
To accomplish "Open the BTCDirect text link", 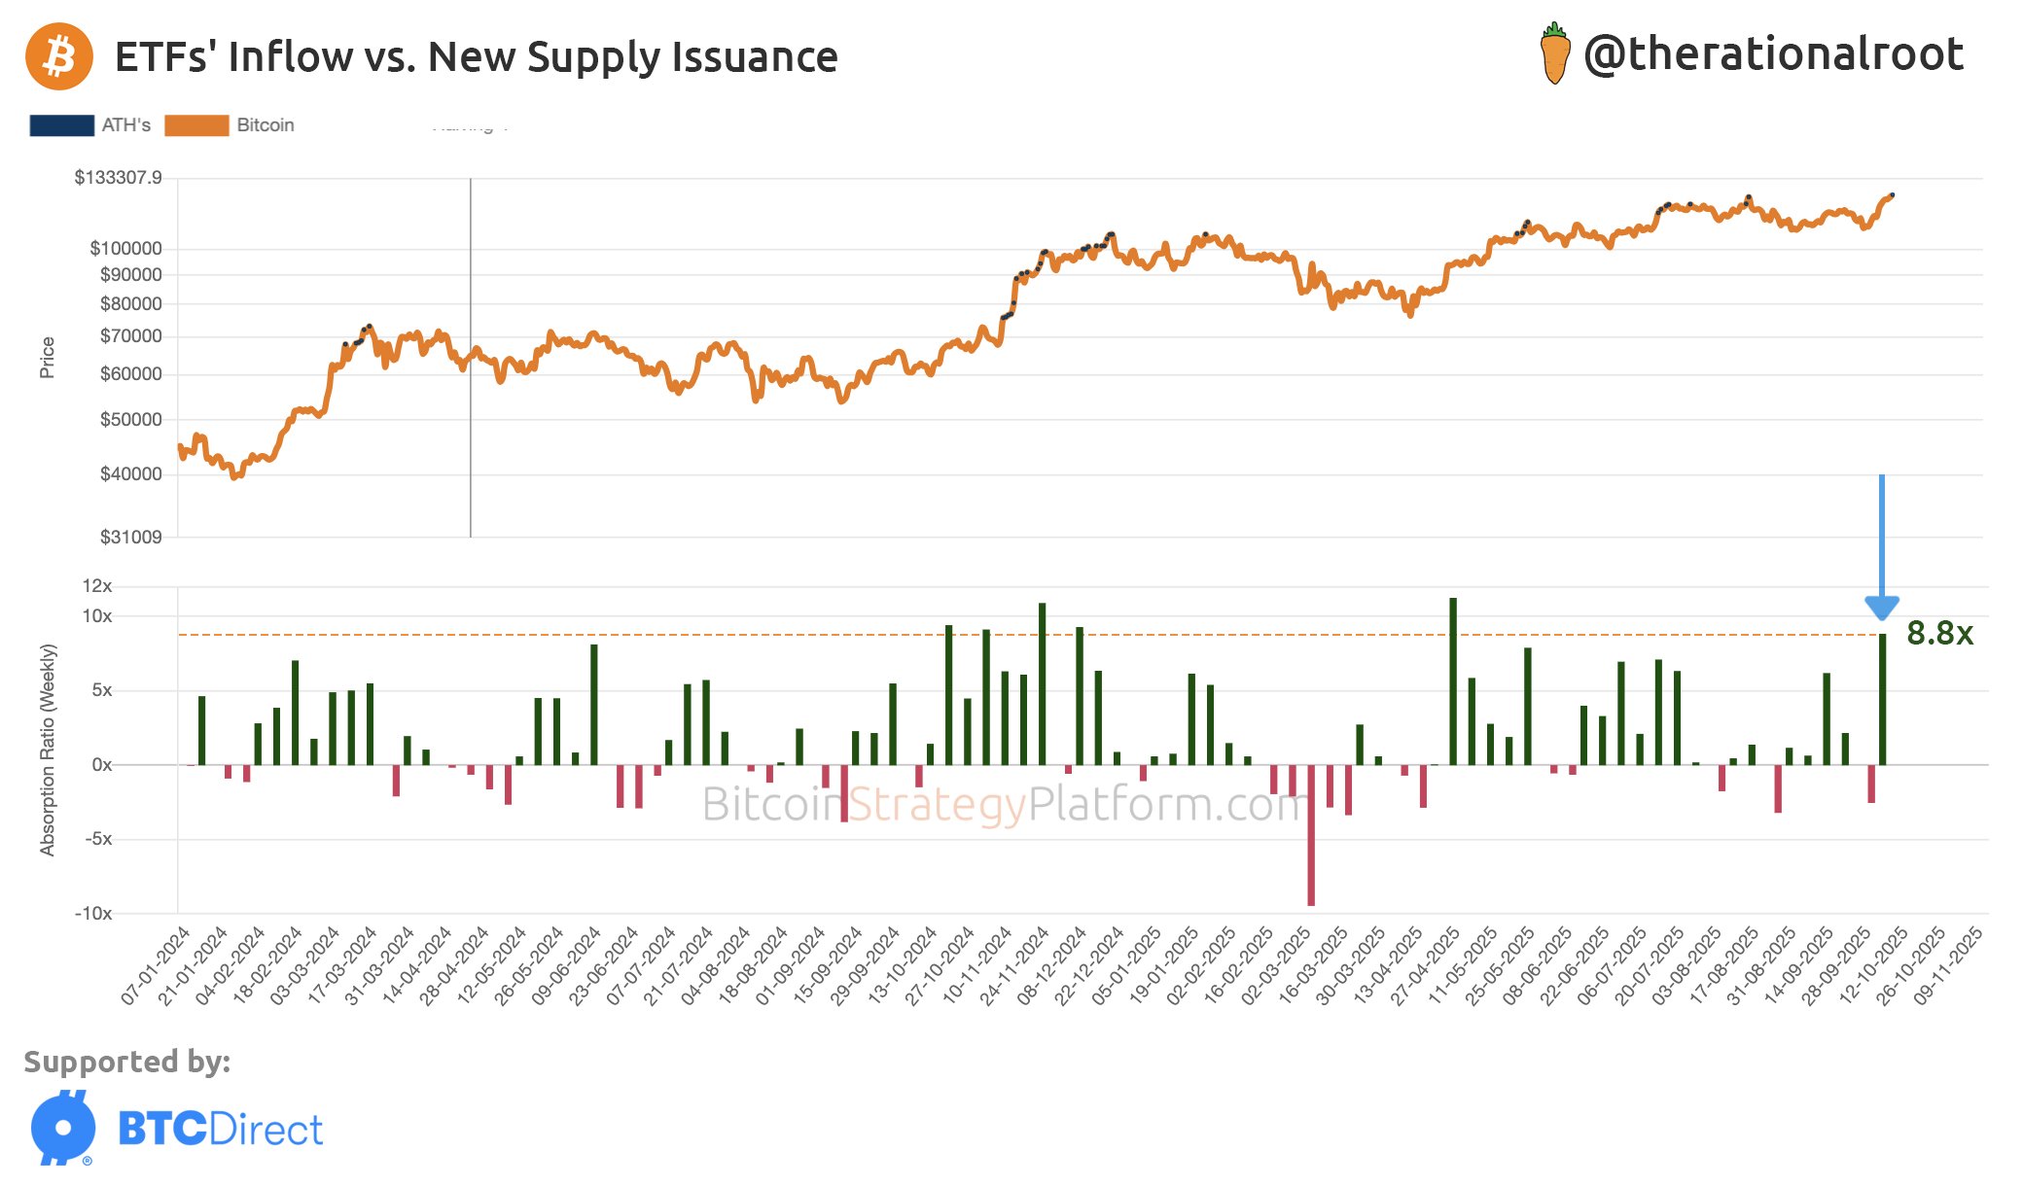I will click(220, 1130).
